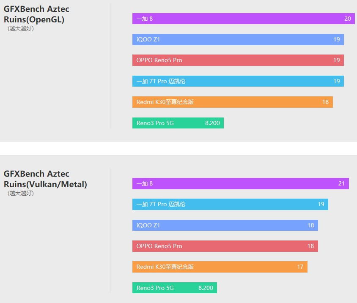This screenshot has width=357, height=303.
Task: Click 越大越好 note under the Vulkan/Metal heading
Action: tap(20, 193)
